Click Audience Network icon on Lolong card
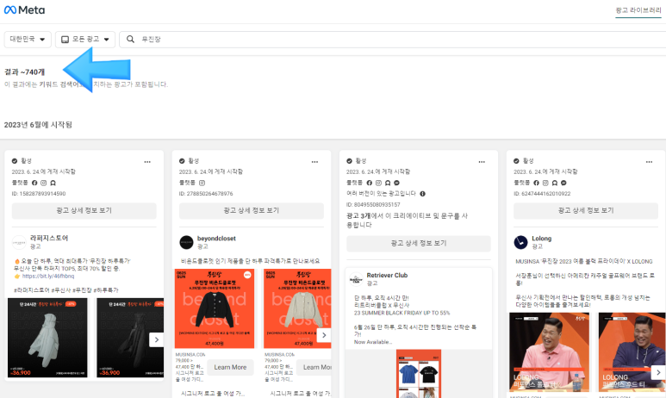 tap(554, 183)
